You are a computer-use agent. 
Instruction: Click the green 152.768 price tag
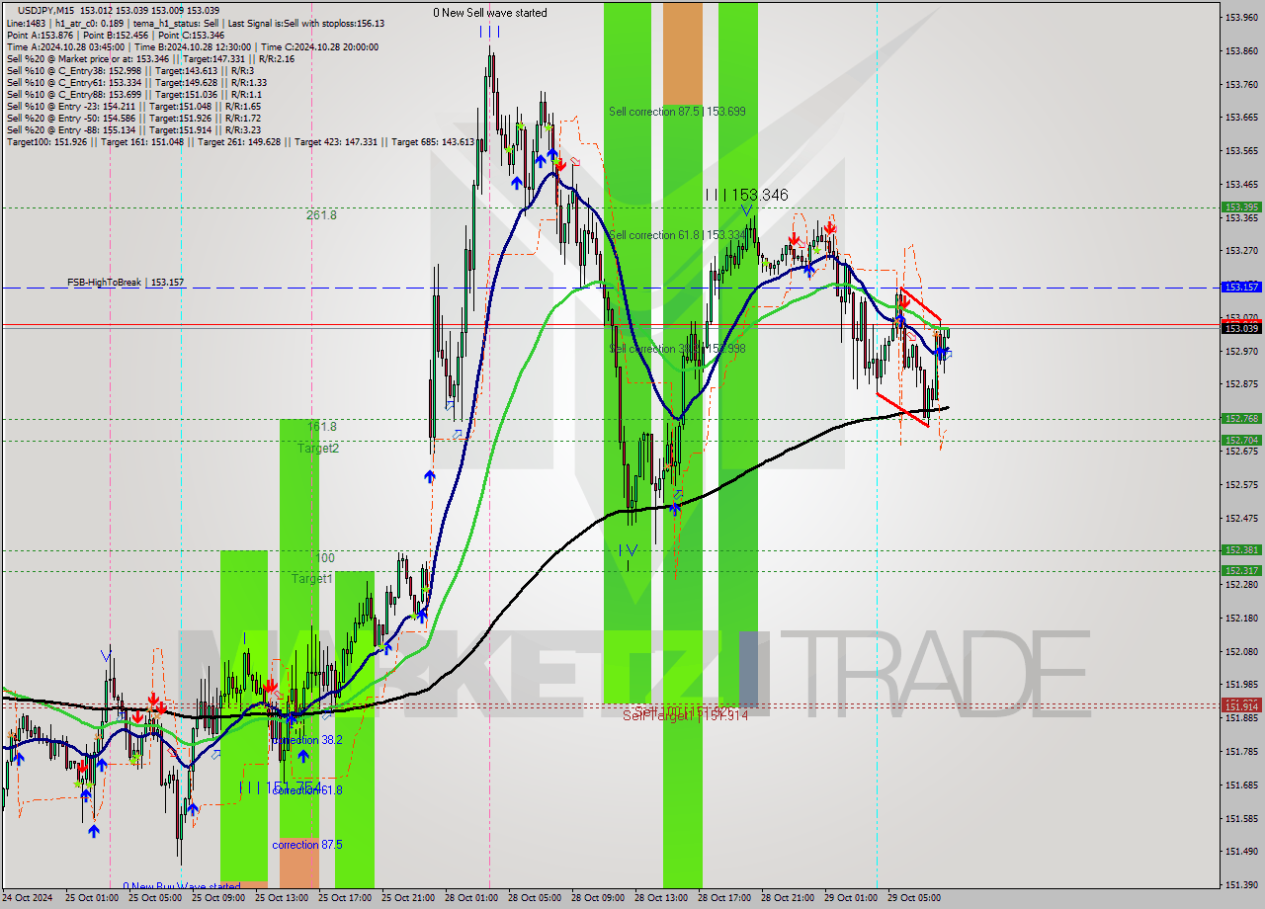pyautogui.click(x=1241, y=419)
